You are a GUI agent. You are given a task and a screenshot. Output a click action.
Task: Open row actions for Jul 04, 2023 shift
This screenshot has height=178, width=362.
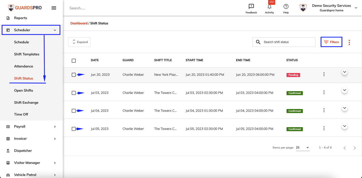[x=324, y=110]
